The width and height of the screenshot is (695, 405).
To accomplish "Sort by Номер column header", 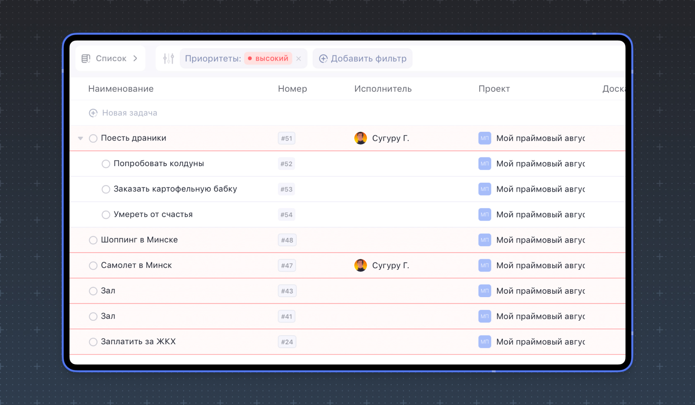I will 292,89.
